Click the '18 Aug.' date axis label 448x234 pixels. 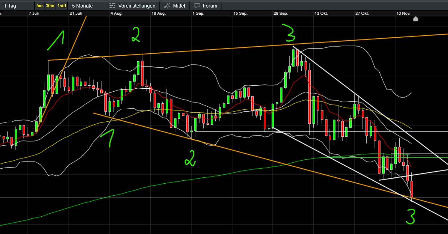158,13
